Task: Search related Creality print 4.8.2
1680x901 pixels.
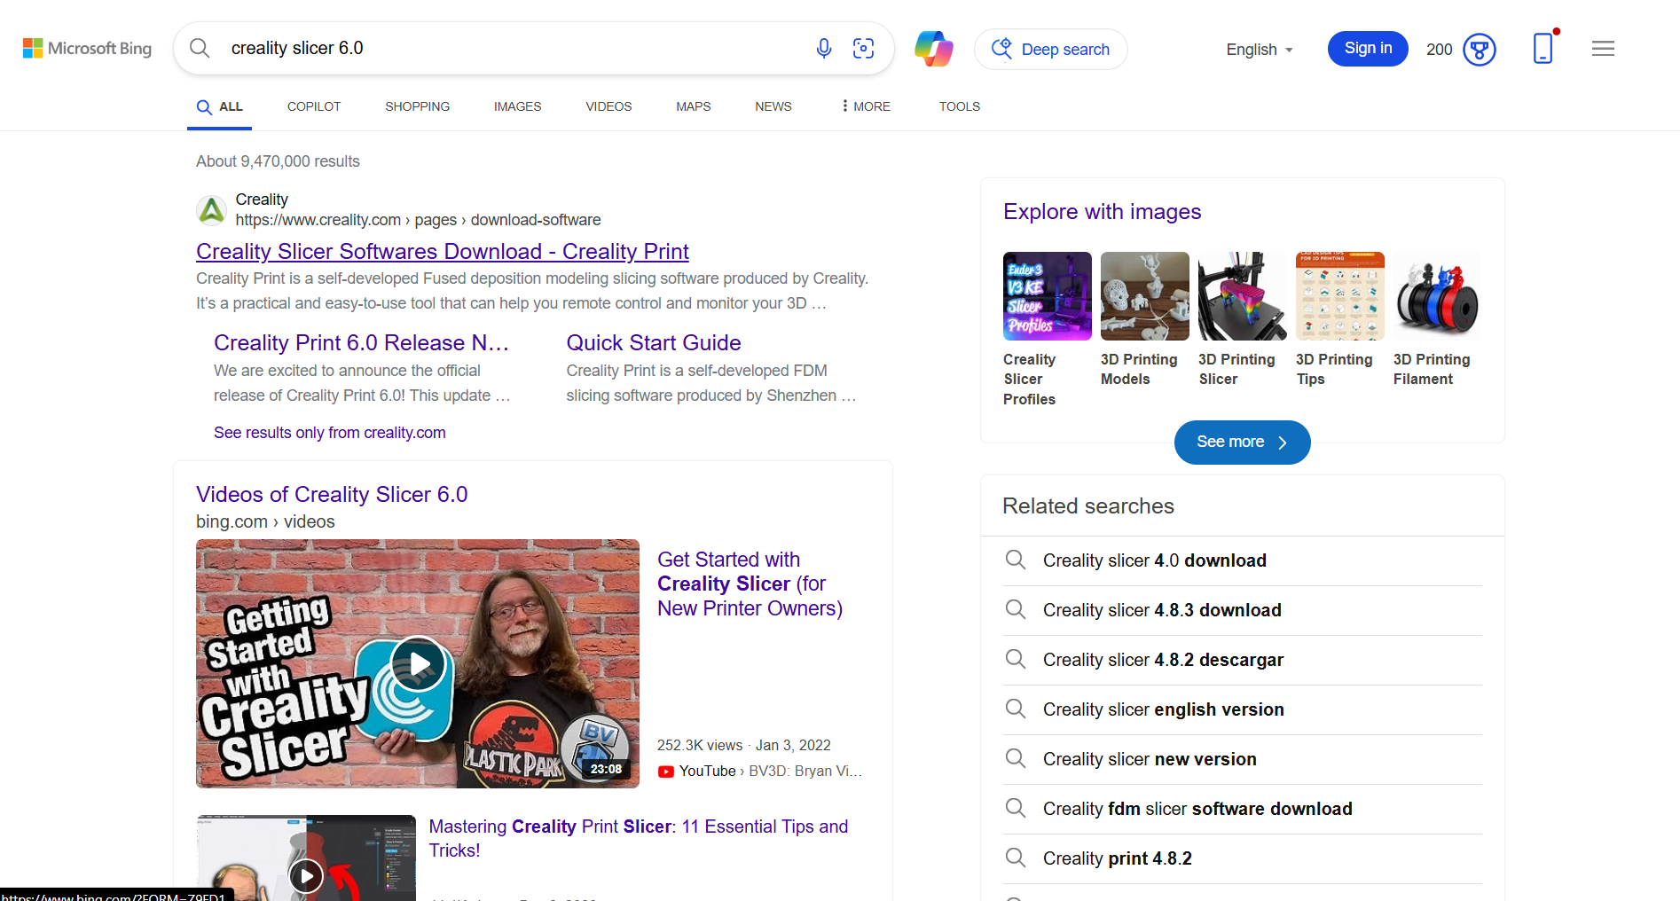Action: pyautogui.click(x=1243, y=858)
